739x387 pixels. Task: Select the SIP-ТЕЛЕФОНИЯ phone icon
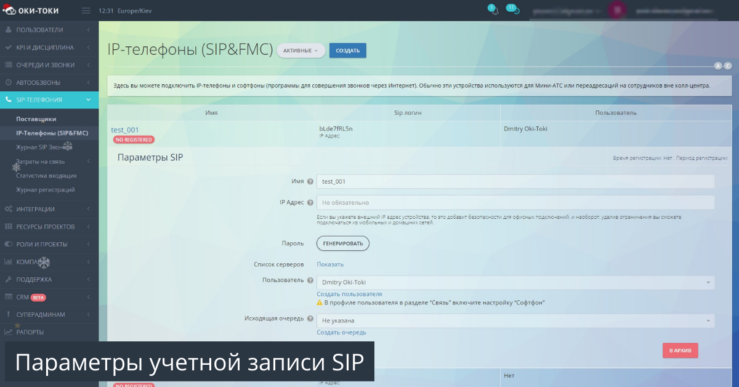pos(9,99)
